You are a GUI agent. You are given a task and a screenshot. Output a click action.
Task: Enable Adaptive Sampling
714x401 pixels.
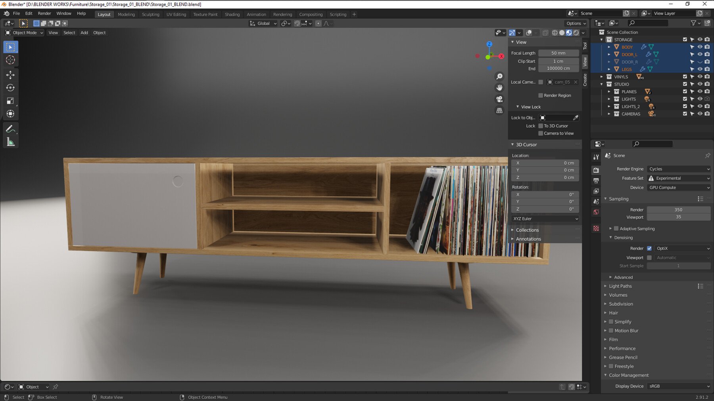pyautogui.click(x=616, y=228)
